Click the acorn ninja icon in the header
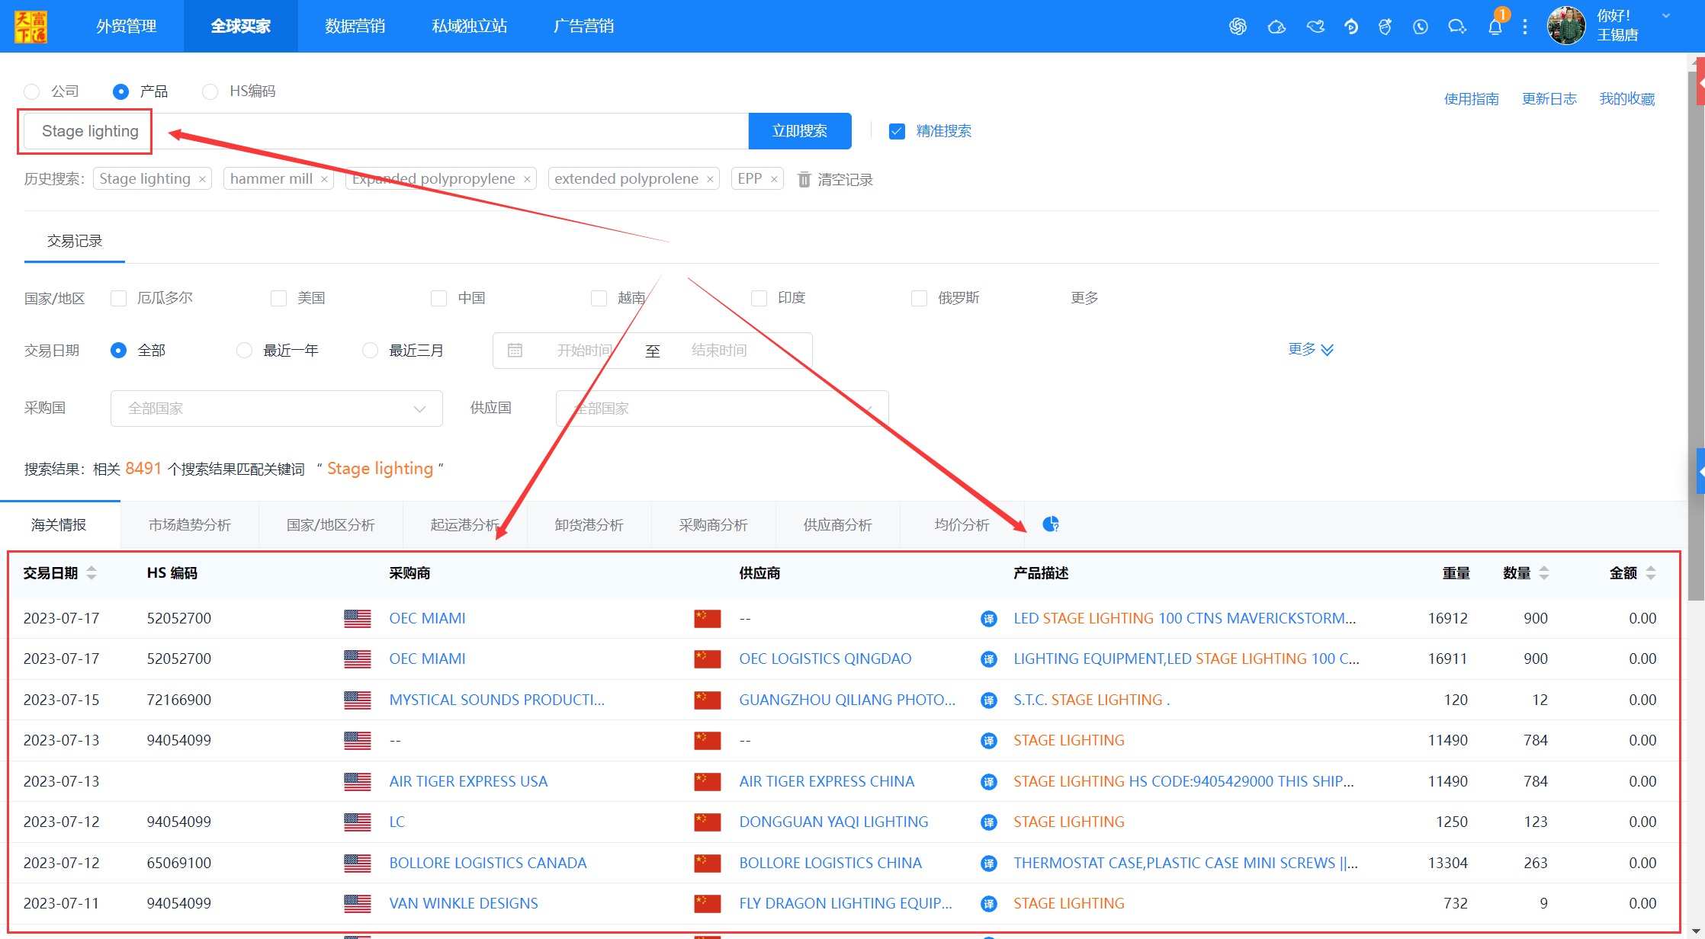Viewport: 1705px width, 939px height. pos(1386,27)
